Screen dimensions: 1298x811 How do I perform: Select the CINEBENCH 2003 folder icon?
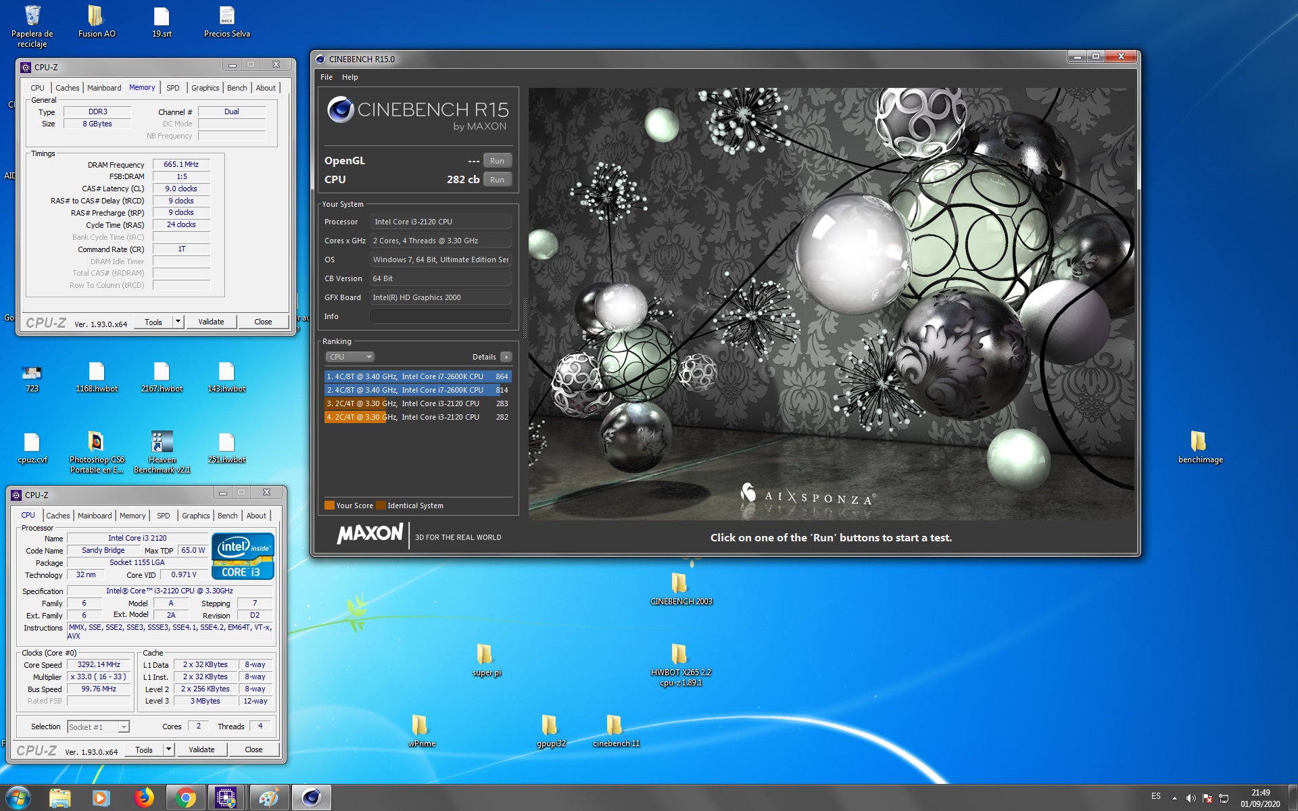pyautogui.click(x=681, y=589)
